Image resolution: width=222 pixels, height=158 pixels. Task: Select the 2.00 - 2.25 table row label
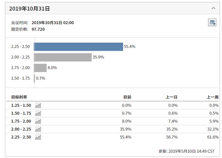(x=21, y=129)
